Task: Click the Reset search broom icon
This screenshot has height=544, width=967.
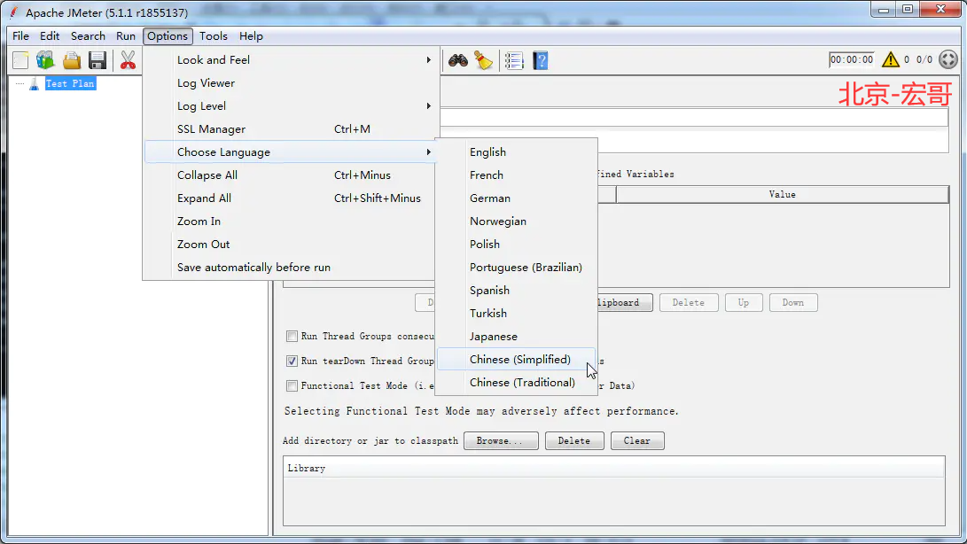Action: point(484,60)
